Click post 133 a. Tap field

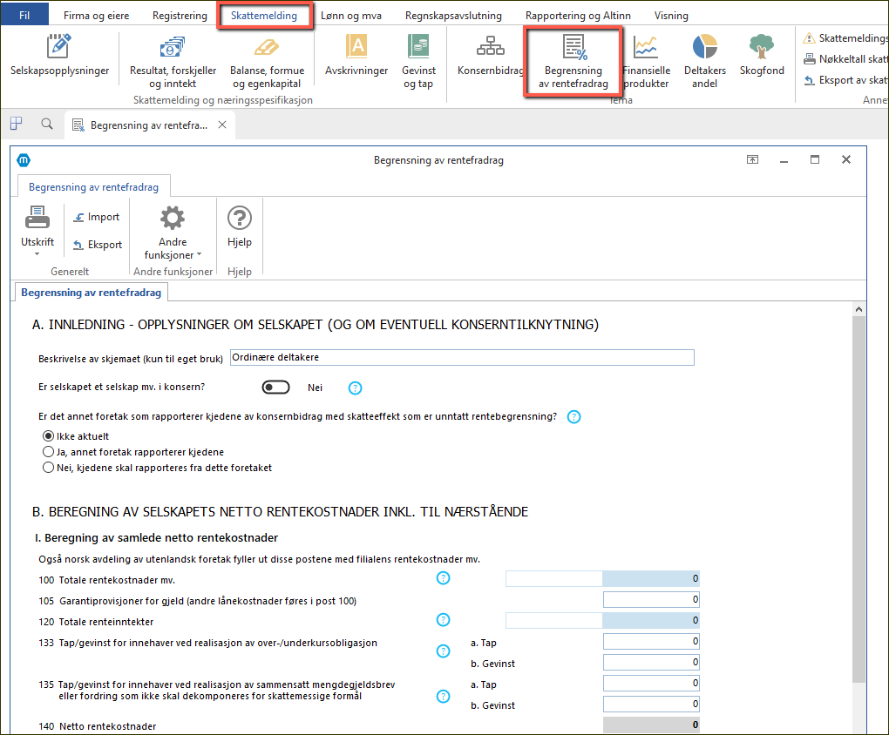[x=651, y=642]
